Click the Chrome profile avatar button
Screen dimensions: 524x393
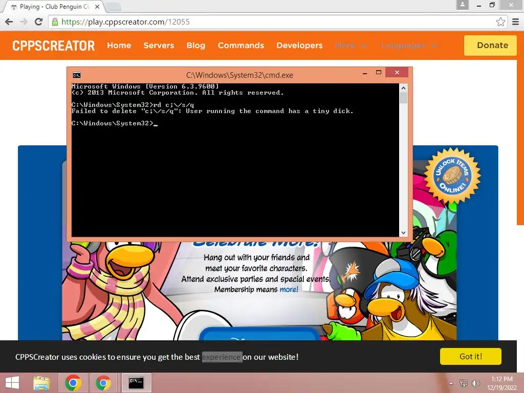pos(463,5)
